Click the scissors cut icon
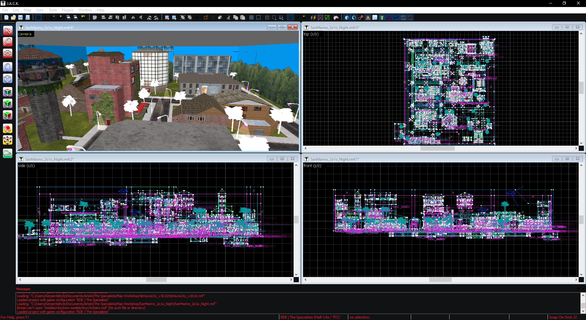Screen dimensions: 586x320 [228, 18]
